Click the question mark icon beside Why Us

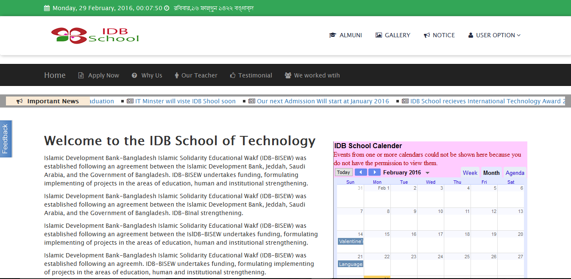point(134,75)
